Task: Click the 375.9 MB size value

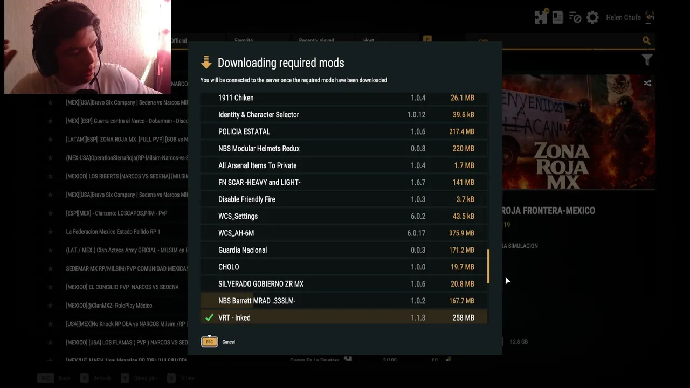Action: coord(461,233)
